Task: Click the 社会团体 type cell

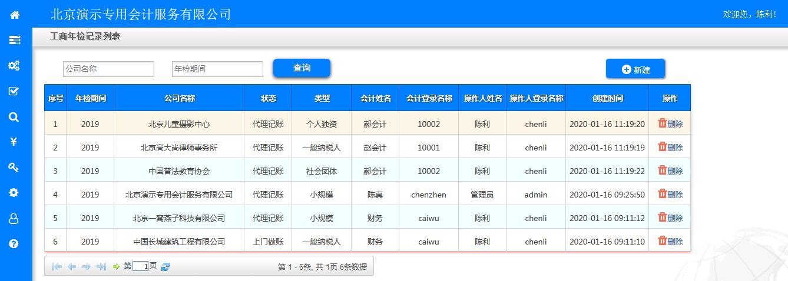Action: 322,171
